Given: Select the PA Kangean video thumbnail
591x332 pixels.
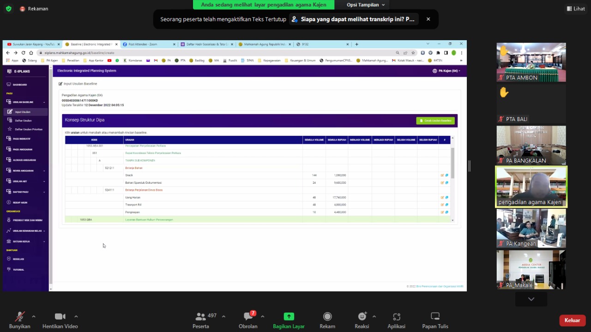Looking at the screenshot, I should (x=531, y=228).
